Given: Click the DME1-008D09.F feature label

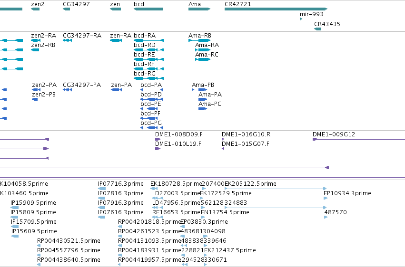Looking at the screenshot, I should (x=179, y=134).
